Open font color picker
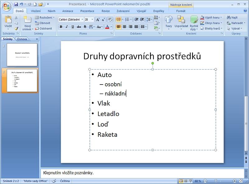The height and width of the screenshot is (184, 249). click(111, 27)
